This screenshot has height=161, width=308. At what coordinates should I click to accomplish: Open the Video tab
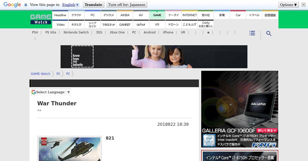coord(60,24)
